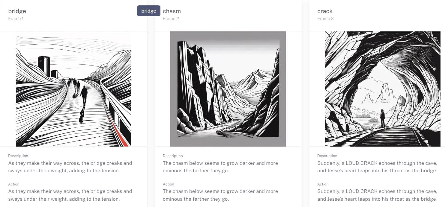Select the "Frame 3" label
The width and height of the screenshot is (445, 207).
(x=326, y=19)
